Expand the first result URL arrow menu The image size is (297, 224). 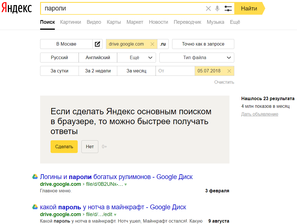[x=126, y=184]
